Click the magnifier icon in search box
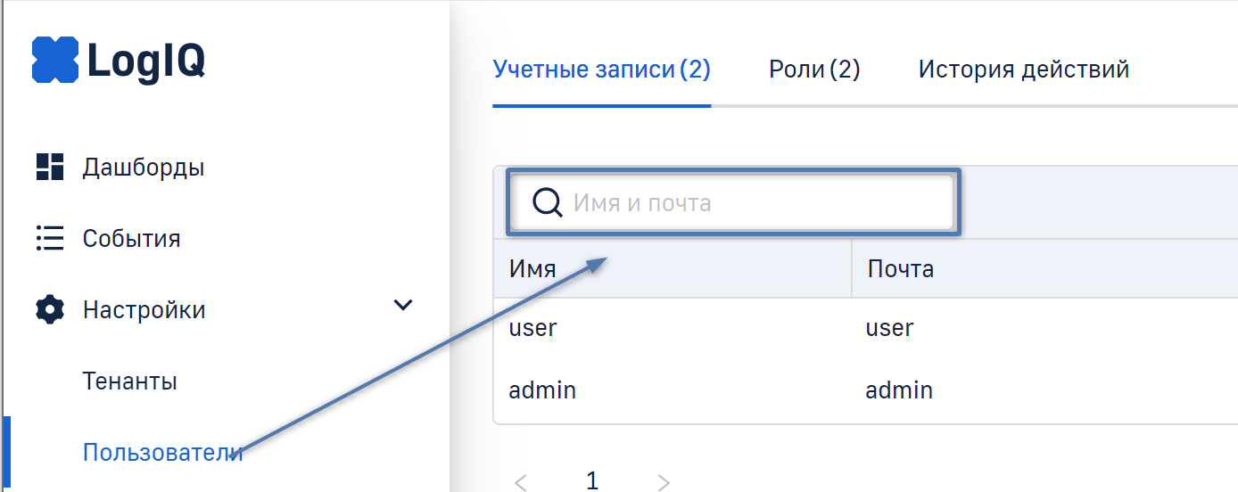 [547, 203]
